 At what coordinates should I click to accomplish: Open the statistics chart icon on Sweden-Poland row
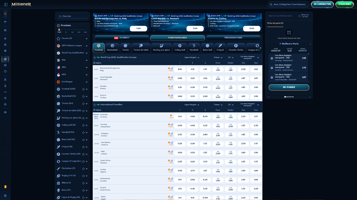(x=172, y=87)
